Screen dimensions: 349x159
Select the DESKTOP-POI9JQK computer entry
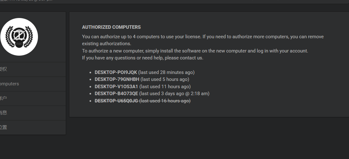click(116, 72)
